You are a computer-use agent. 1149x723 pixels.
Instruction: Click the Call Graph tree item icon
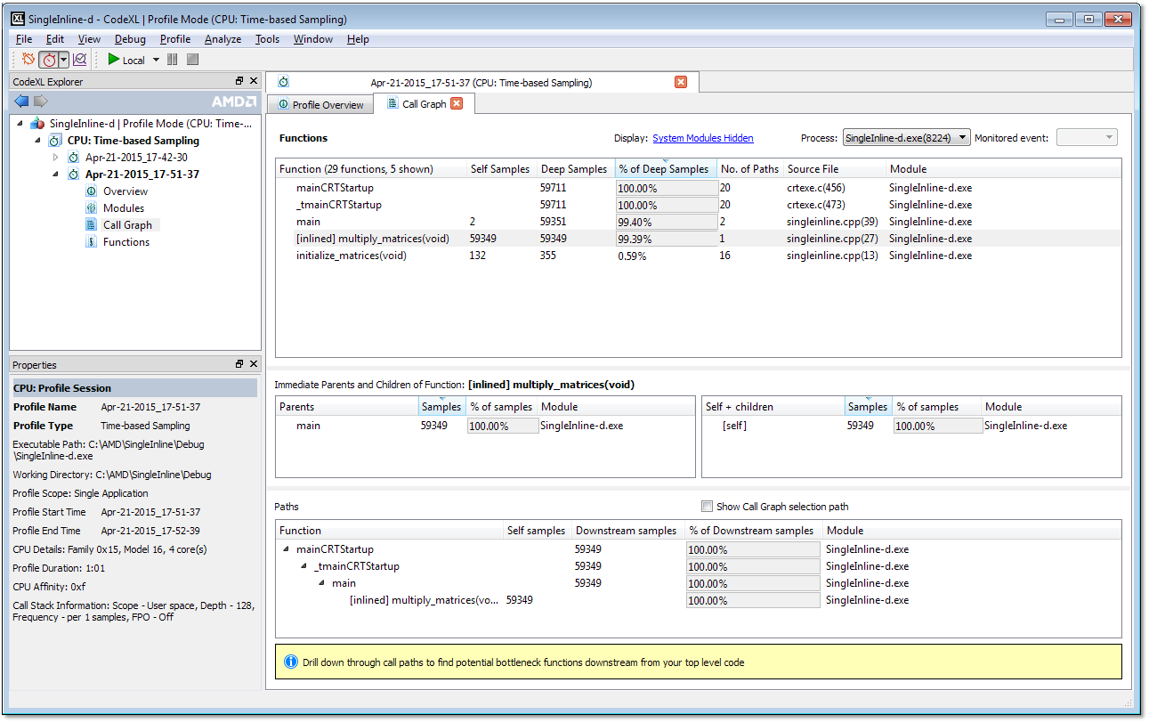[91, 225]
